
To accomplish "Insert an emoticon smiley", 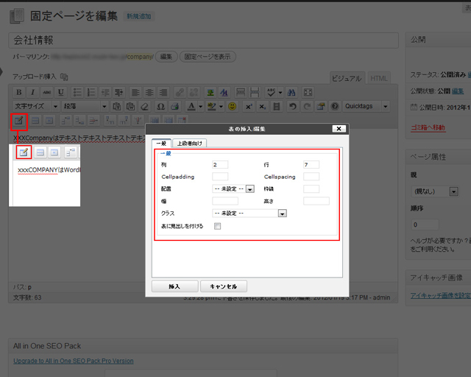I will pos(232,106).
